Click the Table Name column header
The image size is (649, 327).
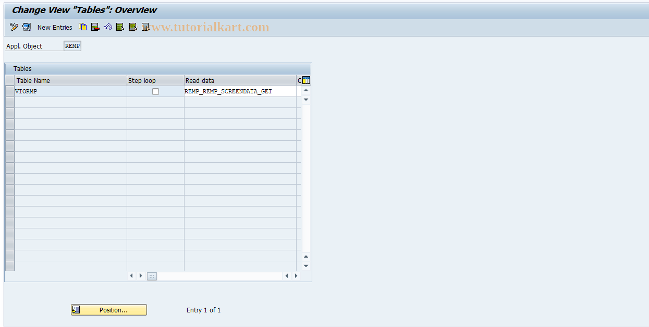point(71,80)
